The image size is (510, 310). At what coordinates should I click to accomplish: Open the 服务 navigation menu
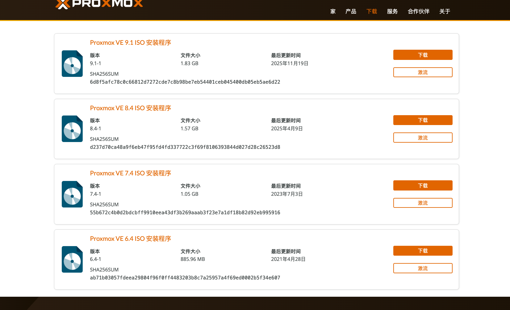pos(392,11)
